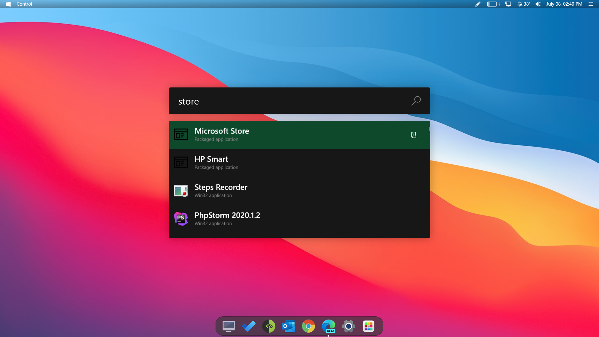The height and width of the screenshot is (337, 599).
Task: Click the Control menu bar item
Action: (24, 4)
